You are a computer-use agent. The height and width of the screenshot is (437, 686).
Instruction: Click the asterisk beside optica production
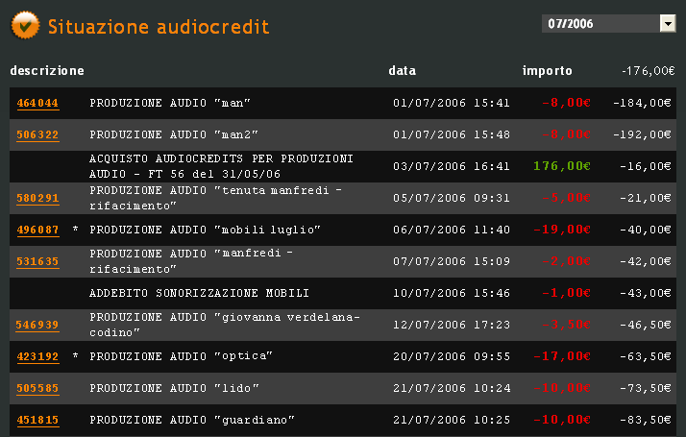(x=75, y=355)
